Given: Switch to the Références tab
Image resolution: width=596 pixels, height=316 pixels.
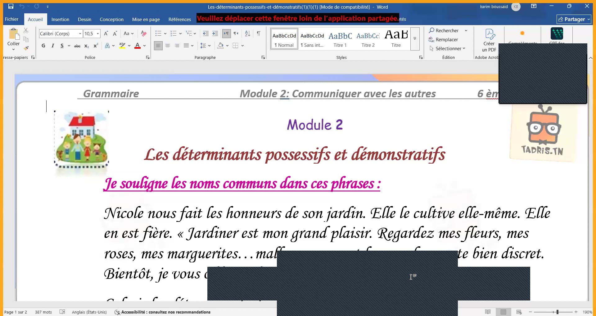Looking at the screenshot, I should [x=179, y=19].
